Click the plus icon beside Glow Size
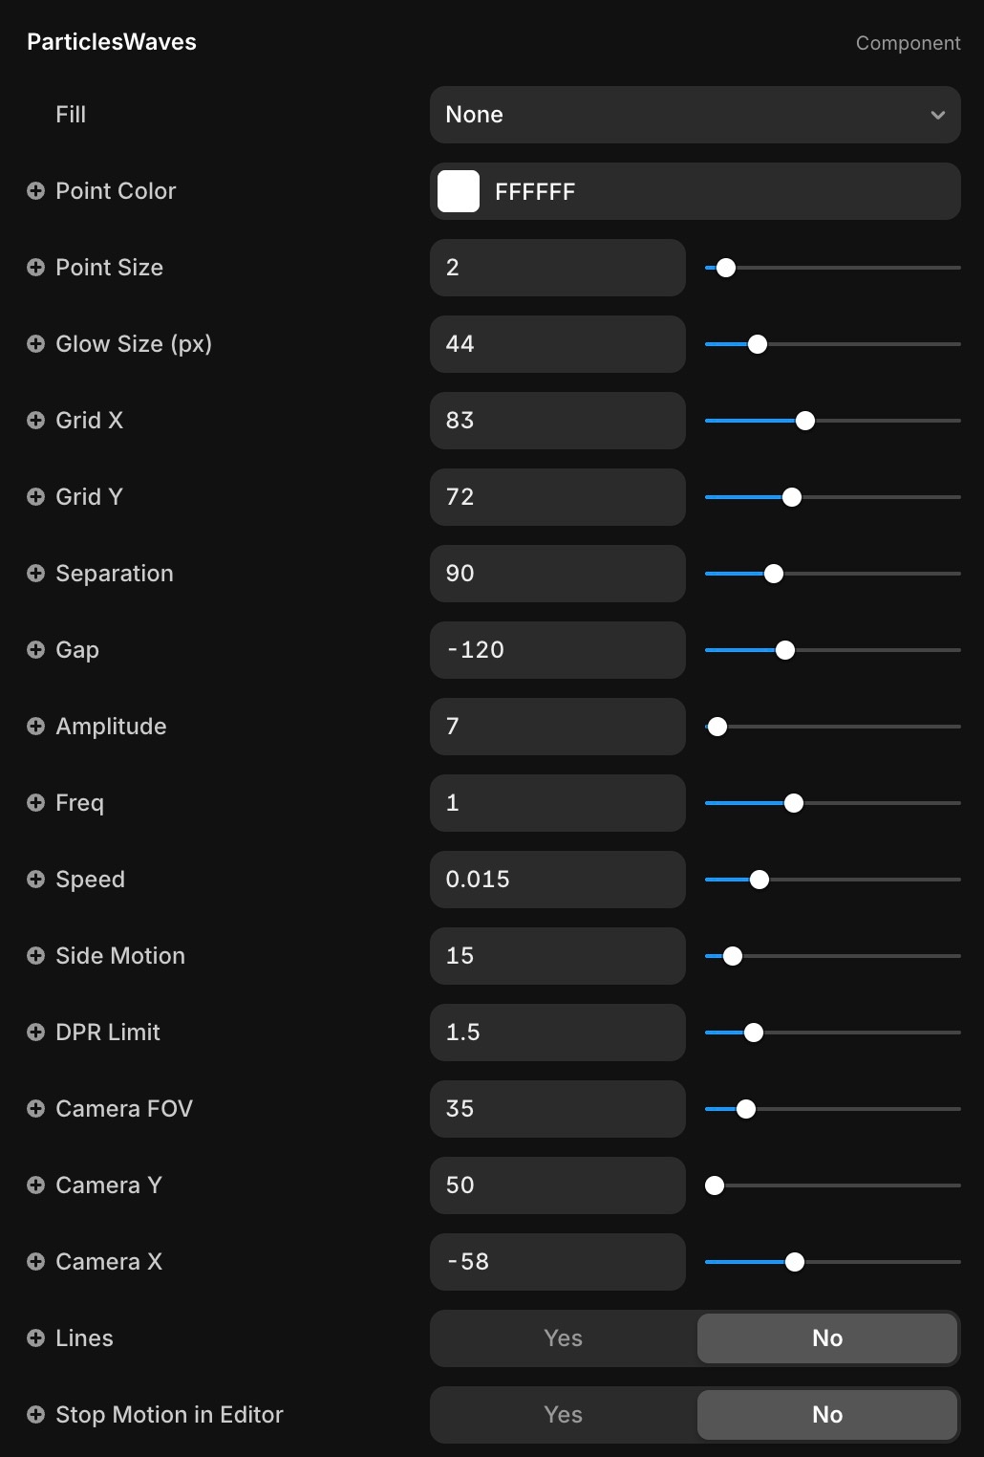984x1457 pixels. 35,344
